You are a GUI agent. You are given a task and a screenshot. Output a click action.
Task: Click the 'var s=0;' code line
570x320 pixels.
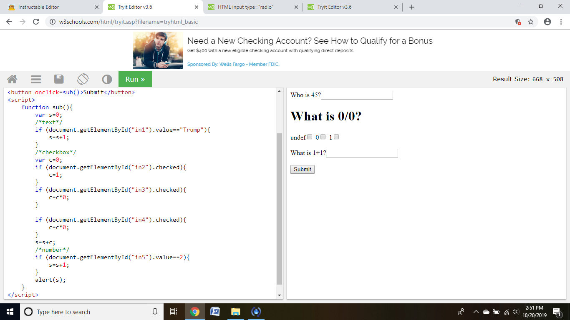click(49, 115)
